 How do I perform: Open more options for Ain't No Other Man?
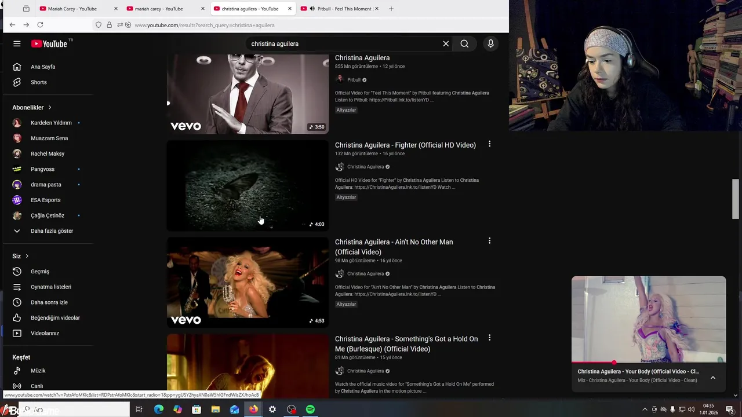coord(489,240)
